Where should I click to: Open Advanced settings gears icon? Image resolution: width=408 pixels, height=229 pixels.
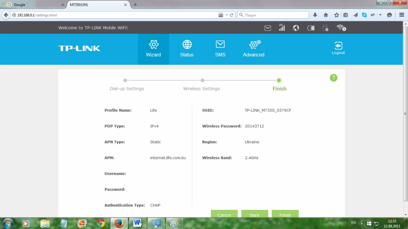click(x=254, y=45)
